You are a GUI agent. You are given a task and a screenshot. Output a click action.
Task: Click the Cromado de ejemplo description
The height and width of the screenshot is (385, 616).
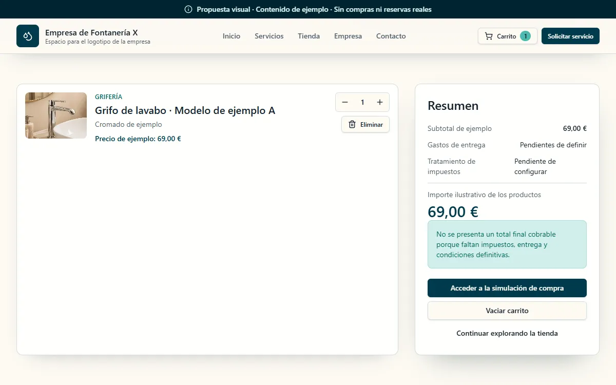point(128,124)
